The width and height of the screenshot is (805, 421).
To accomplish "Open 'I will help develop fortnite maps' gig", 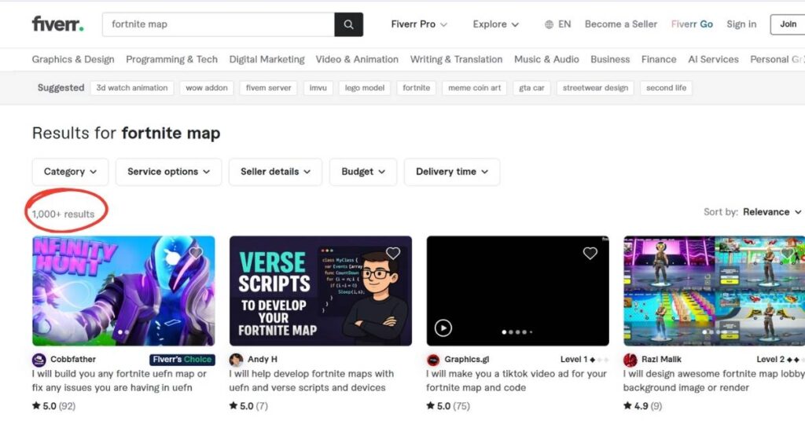I will click(x=311, y=381).
